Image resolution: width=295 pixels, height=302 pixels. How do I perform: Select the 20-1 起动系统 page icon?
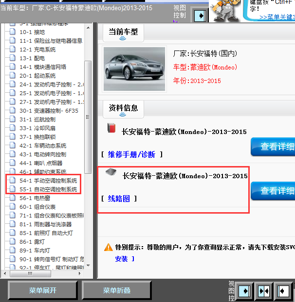tap(13, 75)
